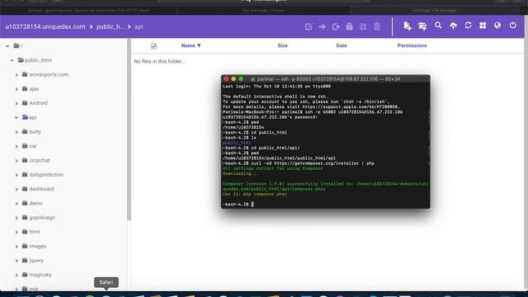Refresh the file list with the circular arrows
Image resolution: width=528 pixels, height=297 pixels.
(x=468, y=26)
